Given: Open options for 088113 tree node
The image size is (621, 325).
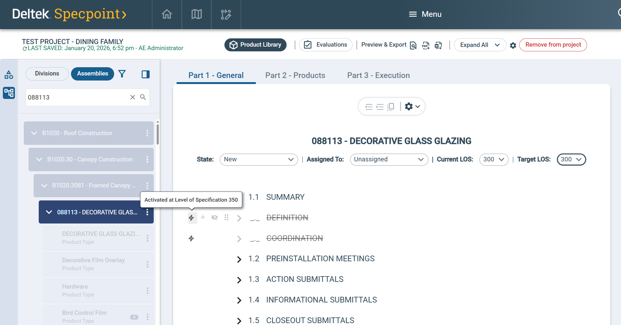Looking at the screenshot, I should click(x=147, y=212).
